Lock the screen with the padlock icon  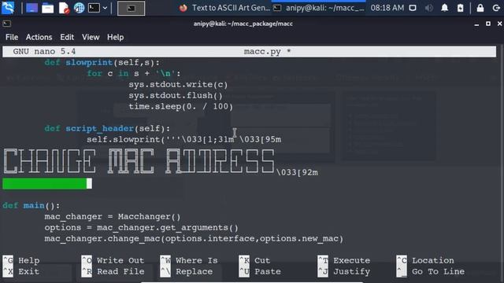click(x=480, y=8)
